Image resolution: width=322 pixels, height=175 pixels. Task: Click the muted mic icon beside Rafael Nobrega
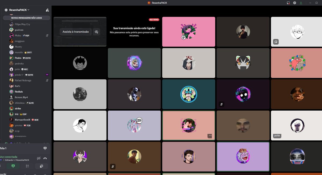(x=47, y=80)
